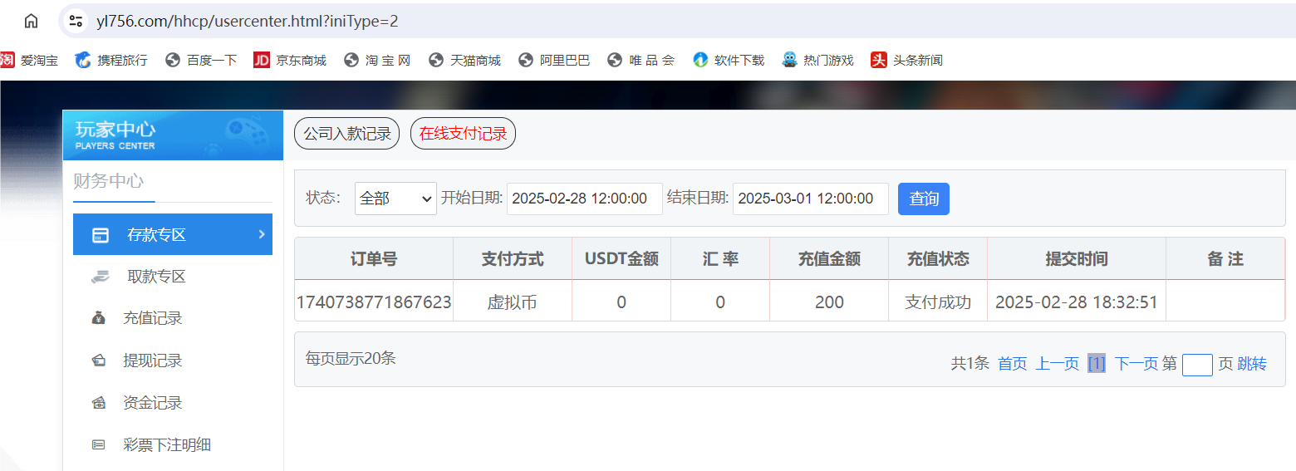This screenshot has height=471, width=1296.
Task: Open 彩票下注明细 menu text
Action: tap(167, 445)
